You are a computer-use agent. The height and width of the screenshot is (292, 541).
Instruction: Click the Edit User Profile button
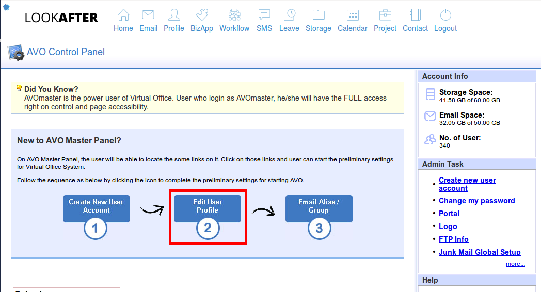[x=208, y=208]
